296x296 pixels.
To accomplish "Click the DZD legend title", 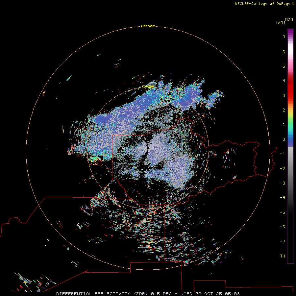I will pyautogui.click(x=289, y=20).
